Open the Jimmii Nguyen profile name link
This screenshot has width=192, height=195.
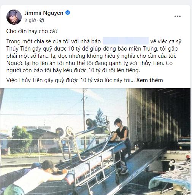click(44, 13)
